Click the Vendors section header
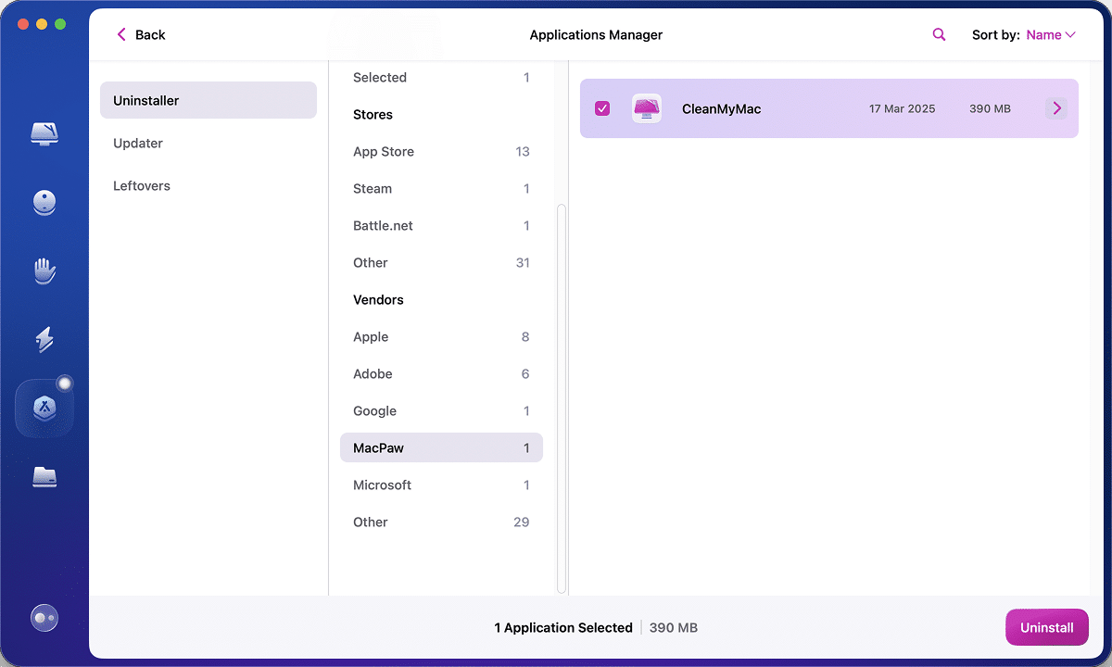The width and height of the screenshot is (1112, 667). (x=378, y=300)
